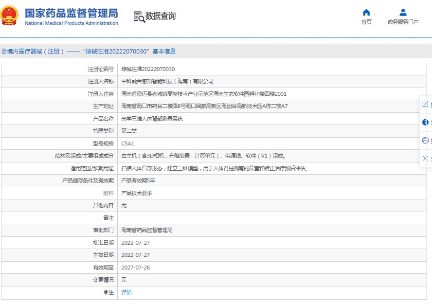The height and width of the screenshot is (304, 432).
Task: Open the 详情 link in the 注 row
Action: pyautogui.click(x=126, y=292)
